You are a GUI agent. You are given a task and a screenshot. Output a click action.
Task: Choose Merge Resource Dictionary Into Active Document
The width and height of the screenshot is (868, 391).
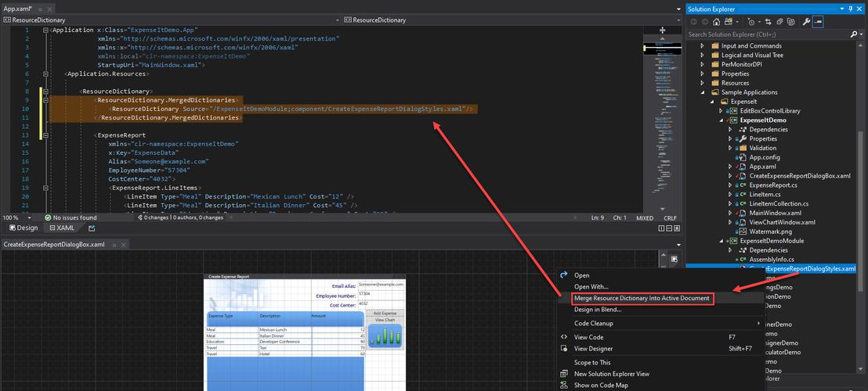tap(641, 298)
